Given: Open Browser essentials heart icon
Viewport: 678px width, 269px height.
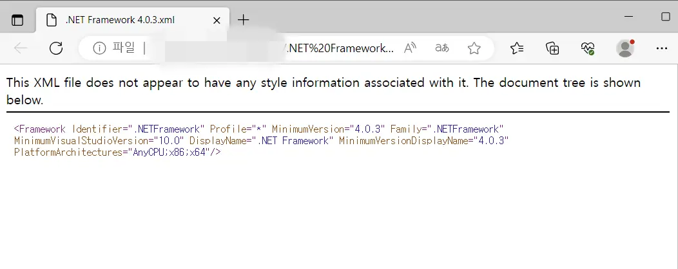Looking at the screenshot, I should click(588, 48).
